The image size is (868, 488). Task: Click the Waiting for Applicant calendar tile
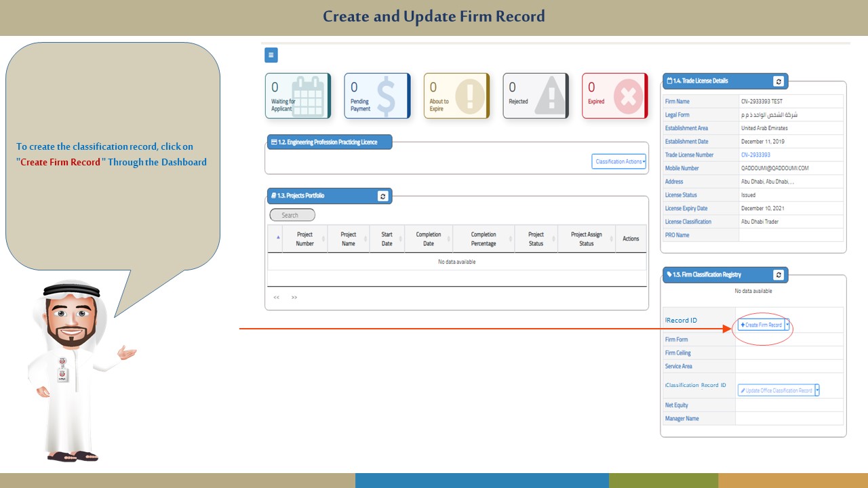pyautogui.click(x=297, y=96)
